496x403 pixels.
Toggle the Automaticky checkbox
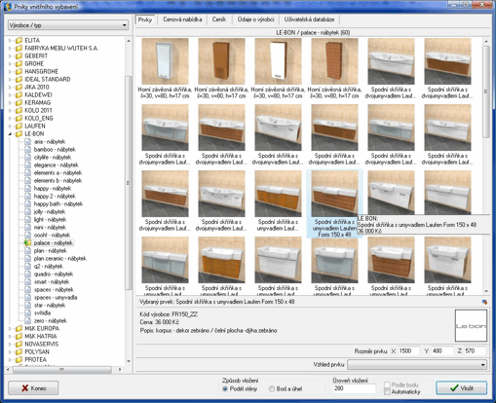pyautogui.click(x=387, y=392)
